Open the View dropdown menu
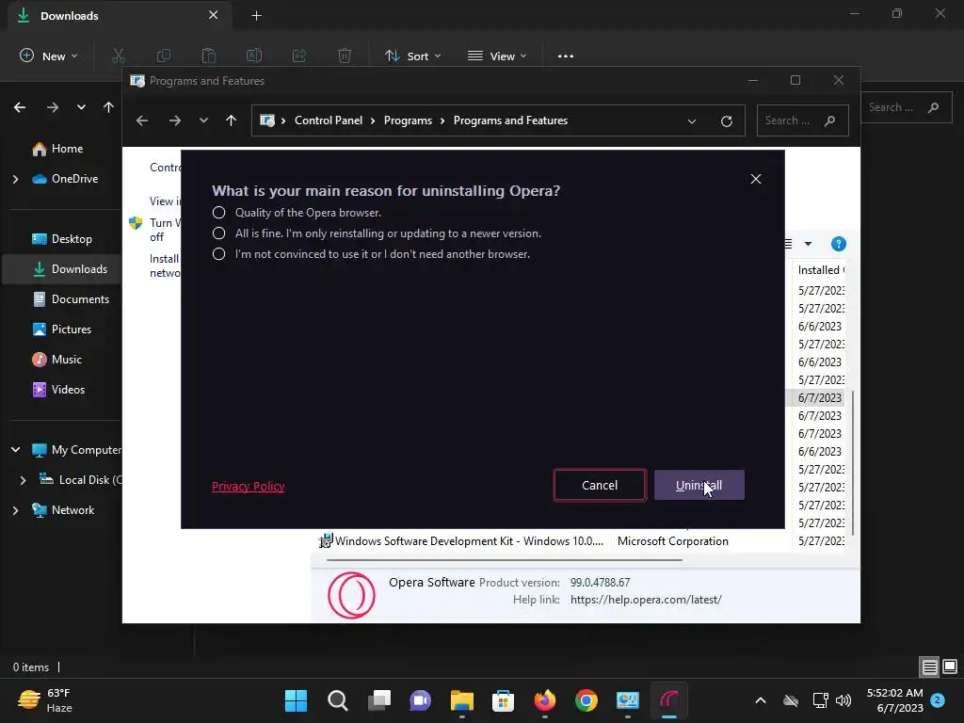The width and height of the screenshot is (964, 723). coord(497,56)
